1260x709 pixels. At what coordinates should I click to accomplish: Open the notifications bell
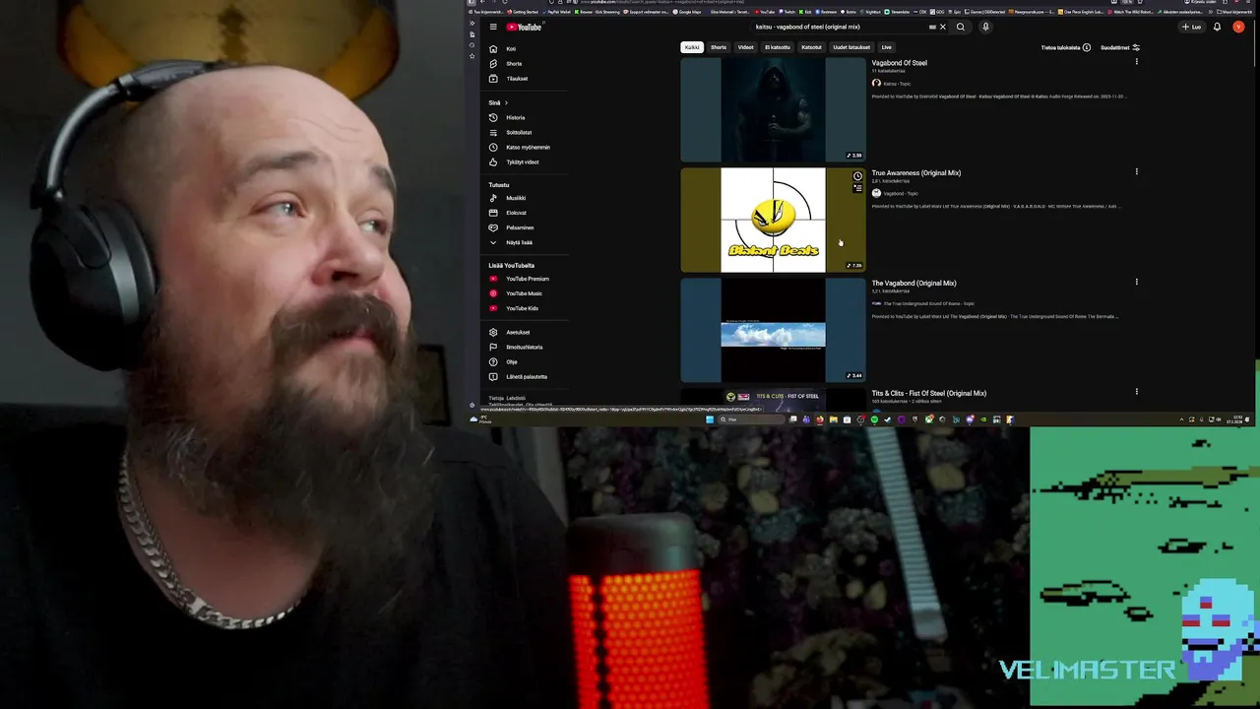coord(1217,27)
